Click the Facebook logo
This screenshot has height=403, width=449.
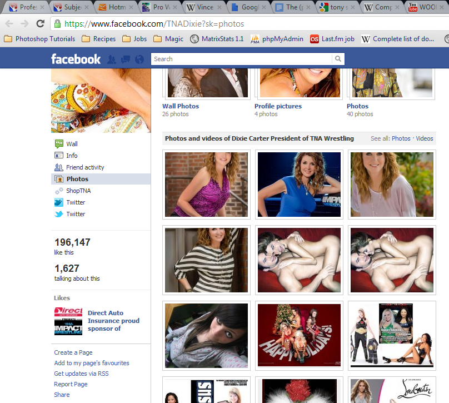pos(76,59)
